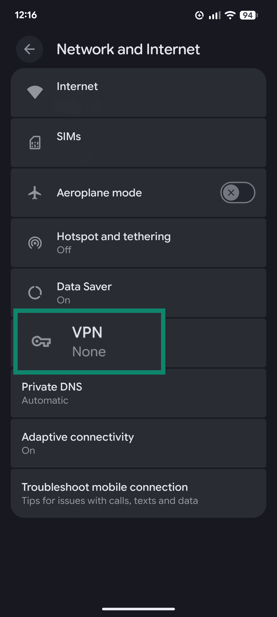Viewport: 277px width, 617px height.
Task: Go back with the back arrow
Action: pyautogui.click(x=29, y=49)
